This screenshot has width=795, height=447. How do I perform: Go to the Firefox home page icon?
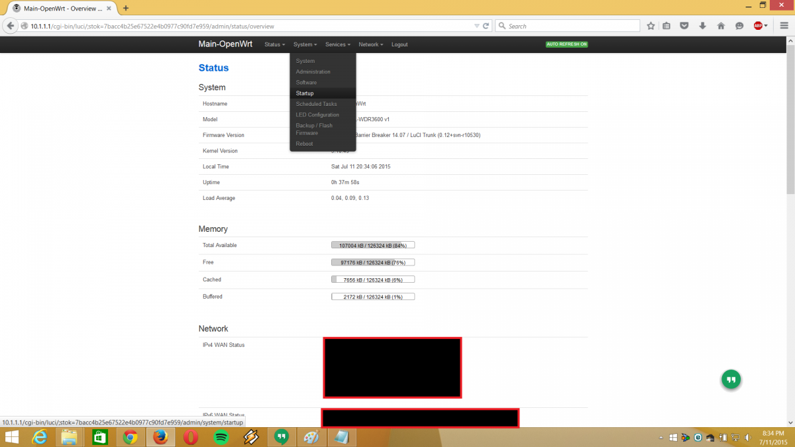[x=721, y=26]
